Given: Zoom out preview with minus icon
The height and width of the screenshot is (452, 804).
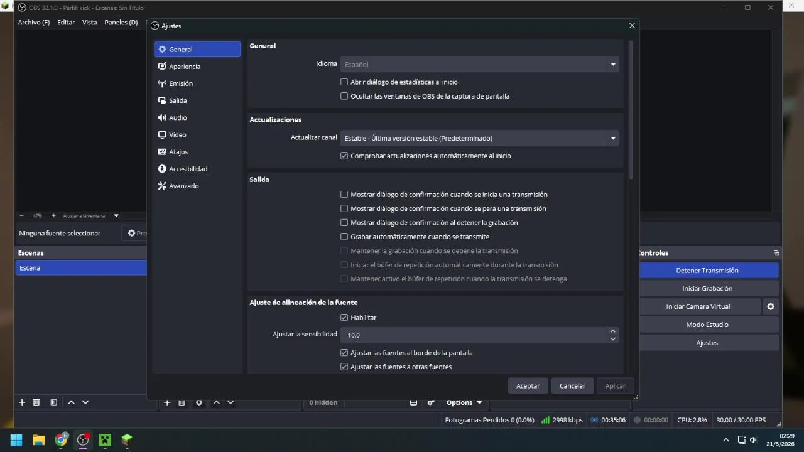Looking at the screenshot, I should click(x=22, y=215).
